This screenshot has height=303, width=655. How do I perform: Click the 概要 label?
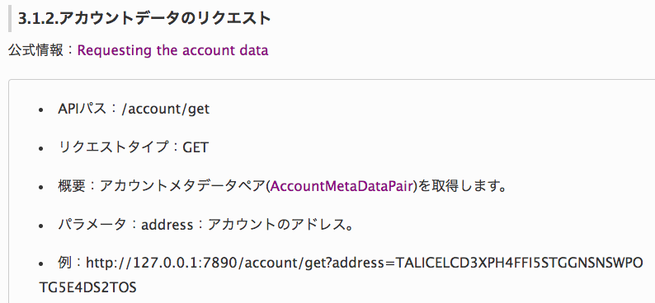pos(71,186)
